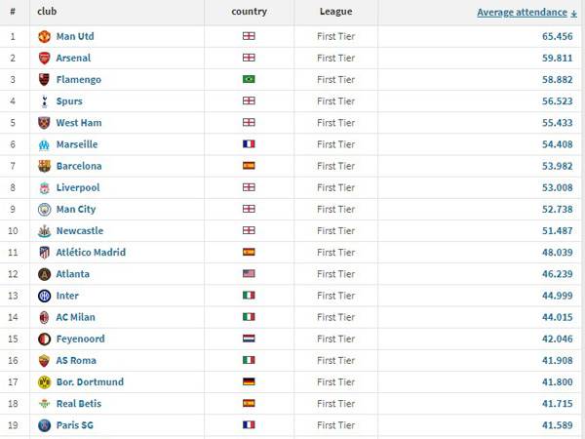Image resolution: width=585 pixels, height=439 pixels.
Task: Click the Paris SG club crest icon
Action: (x=45, y=425)
